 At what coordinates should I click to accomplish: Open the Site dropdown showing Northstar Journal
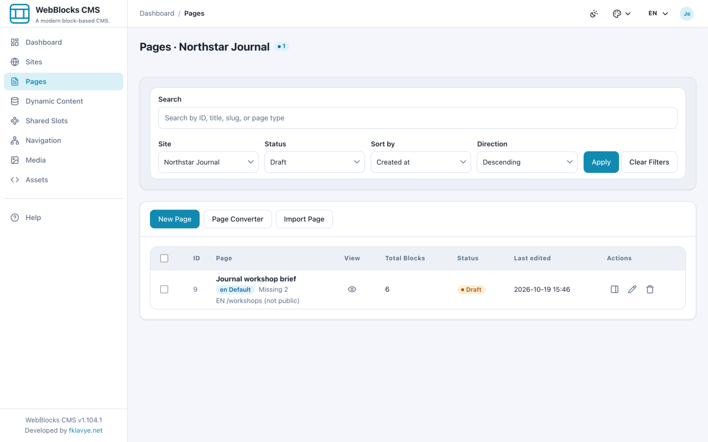click(x=208, y=162)
